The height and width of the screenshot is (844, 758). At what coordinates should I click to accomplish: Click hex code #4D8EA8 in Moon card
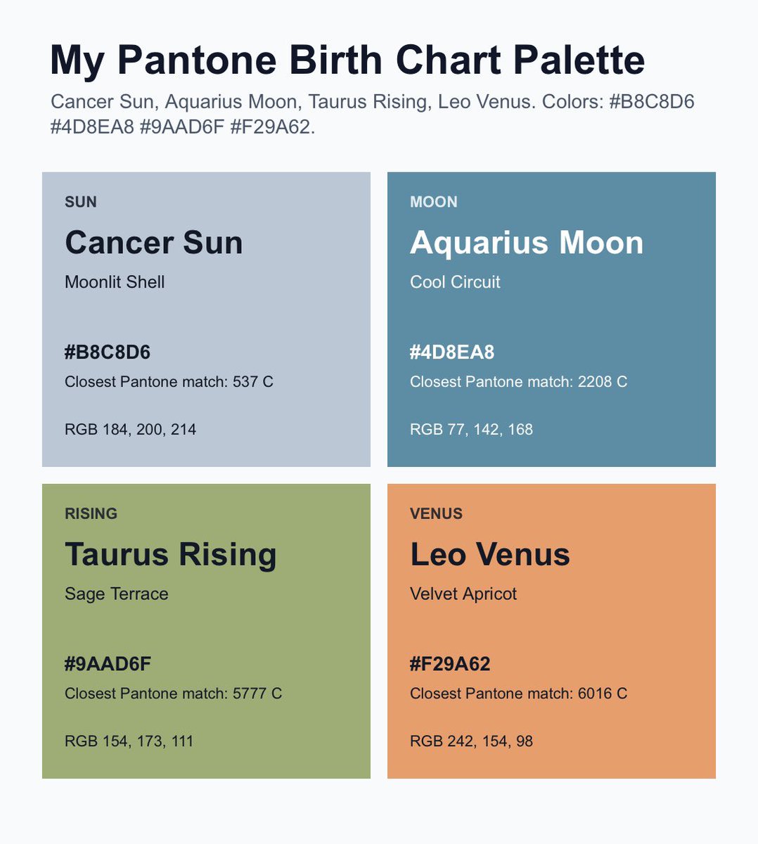coord(452,352)
